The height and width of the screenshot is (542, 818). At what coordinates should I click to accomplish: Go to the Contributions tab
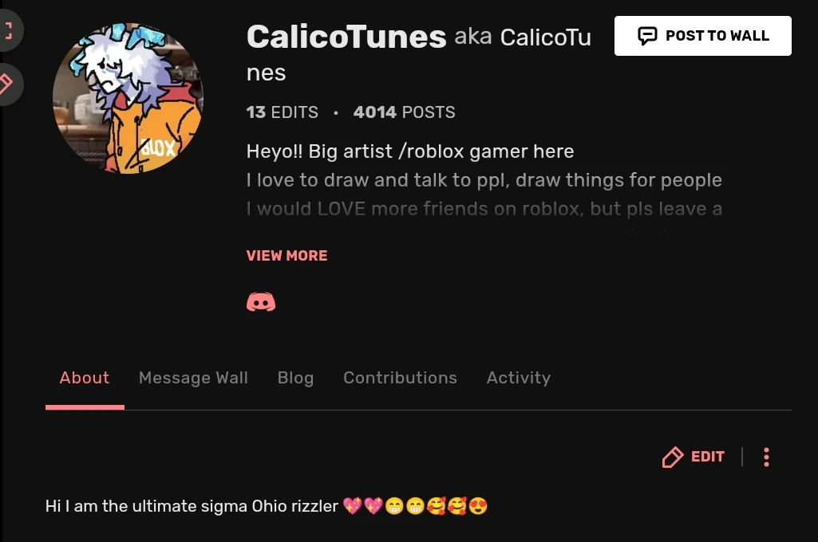tap(400, 377)
